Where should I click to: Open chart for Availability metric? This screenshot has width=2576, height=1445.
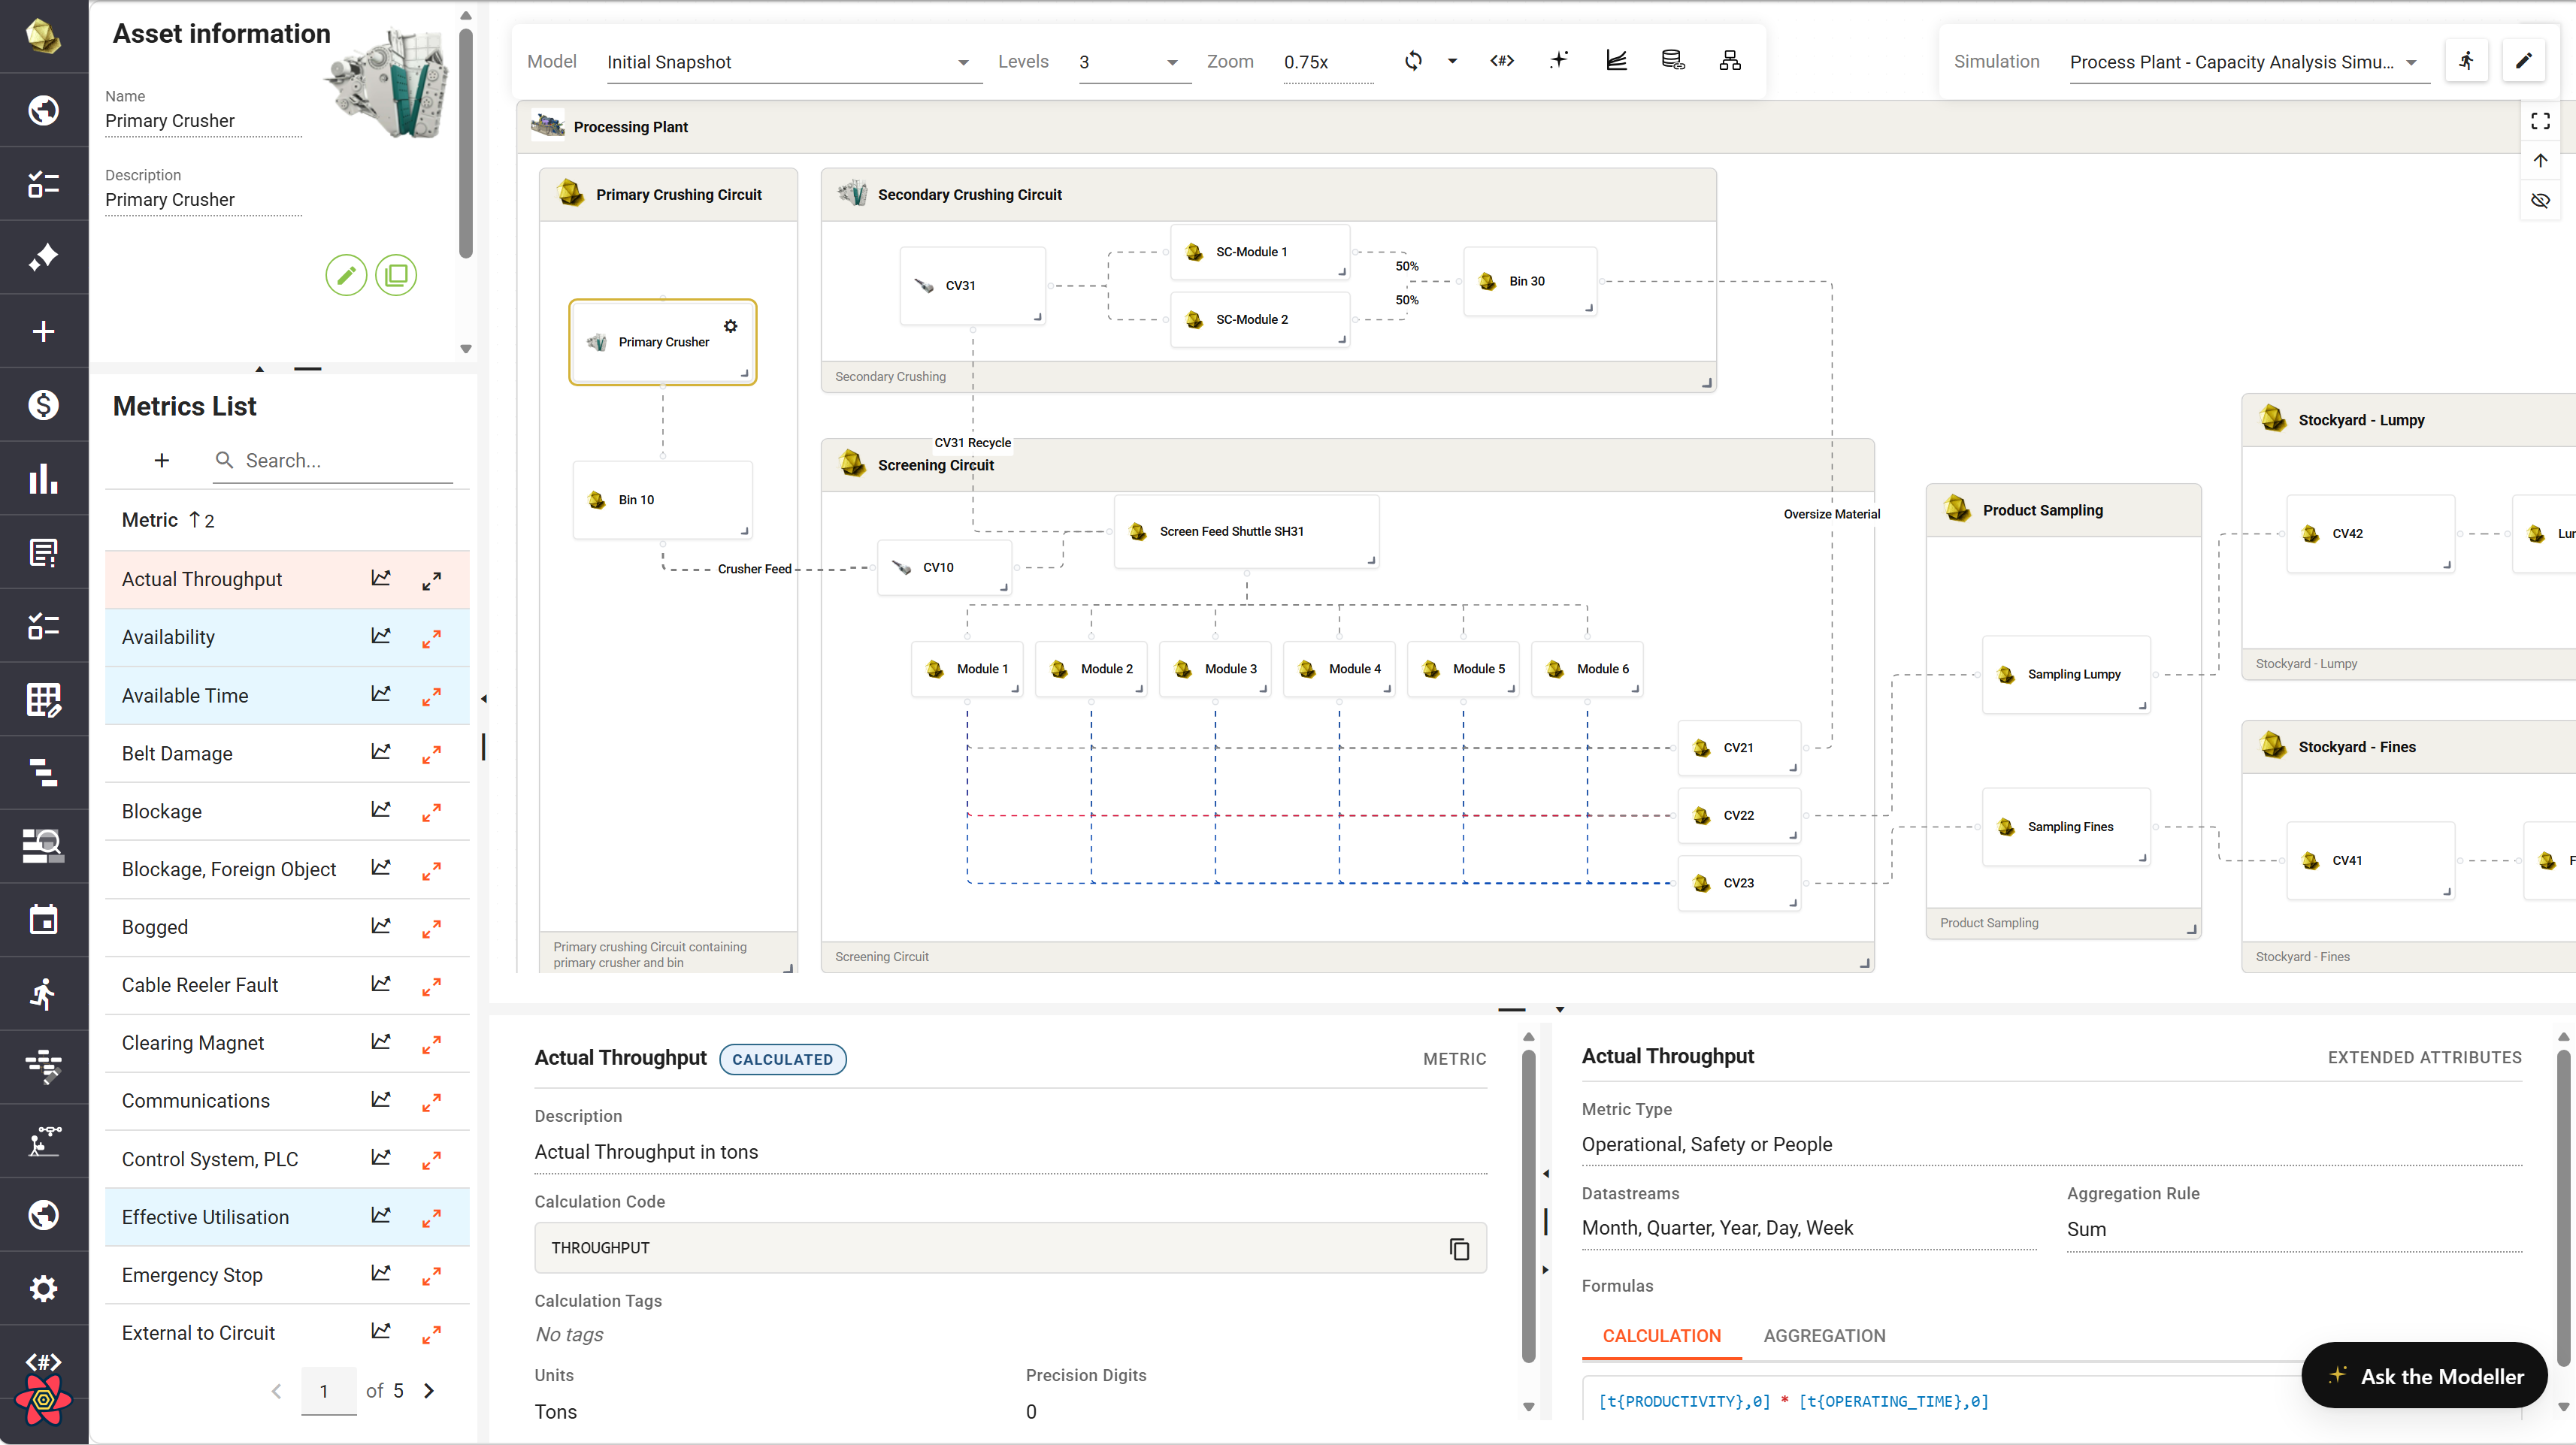381,637
